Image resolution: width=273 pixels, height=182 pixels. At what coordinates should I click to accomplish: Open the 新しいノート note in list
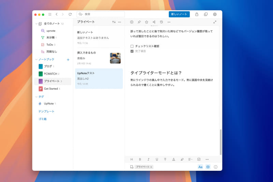[x=99, y=37]
